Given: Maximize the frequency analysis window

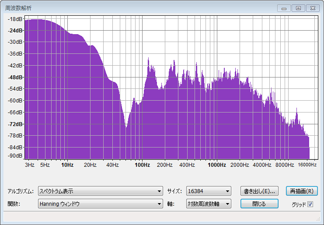Looking at the screenshot, I should tap(298, 8).
